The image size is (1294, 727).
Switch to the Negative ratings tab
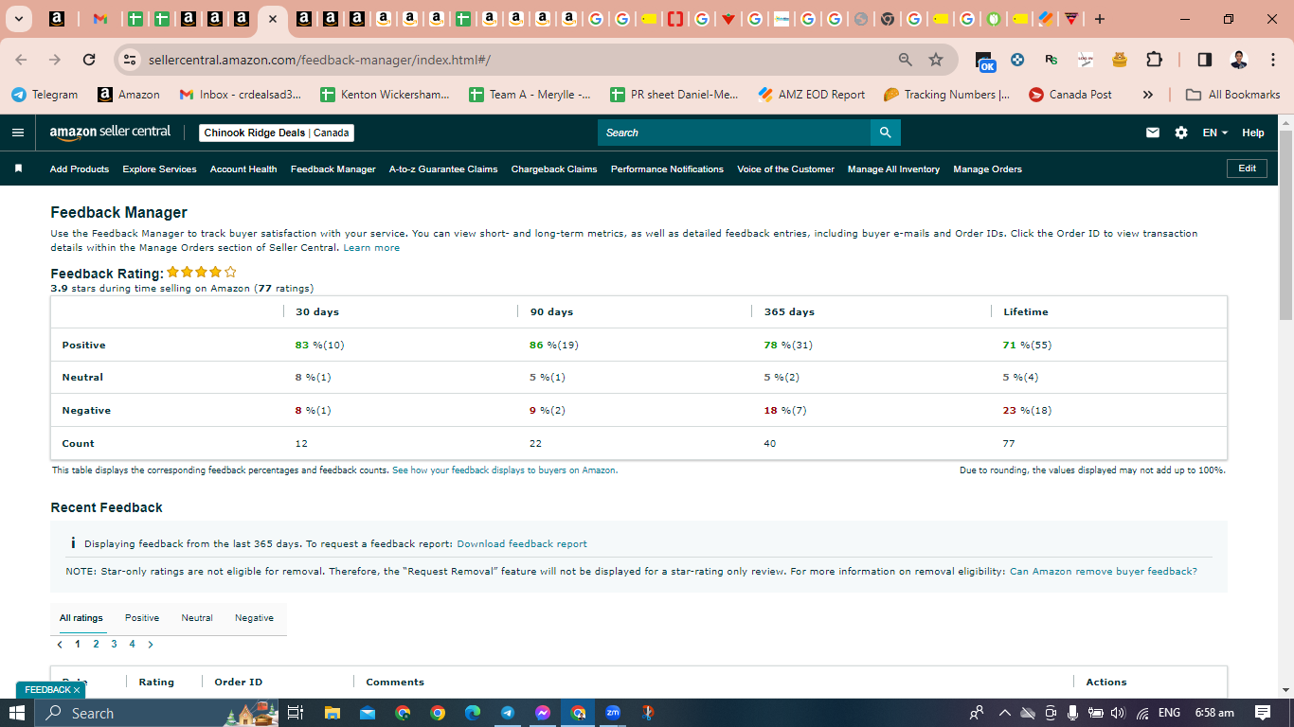point(254,618)
